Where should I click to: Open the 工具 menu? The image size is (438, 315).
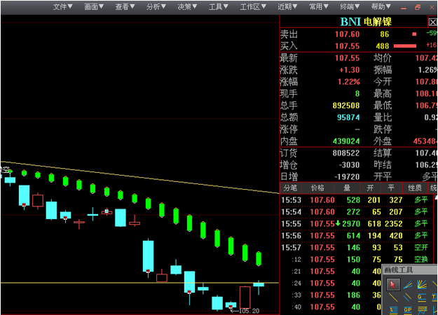tap(219, 7)
